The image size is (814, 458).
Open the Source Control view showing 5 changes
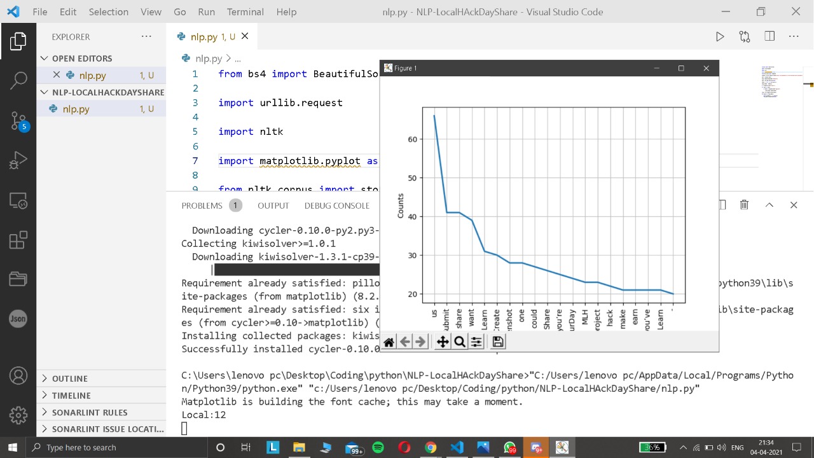(x=18, y=120)
